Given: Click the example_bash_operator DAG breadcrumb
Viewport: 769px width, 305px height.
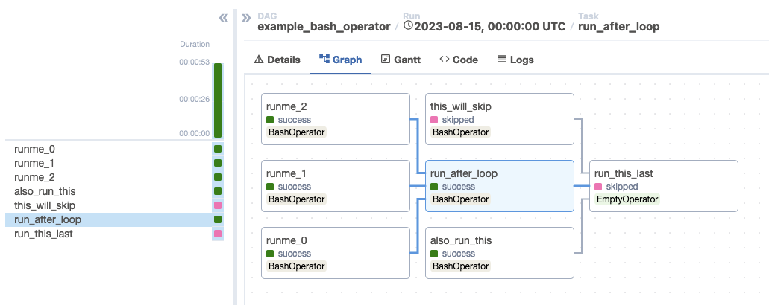Looking at the screenshot, I should (x=324, y=26).
